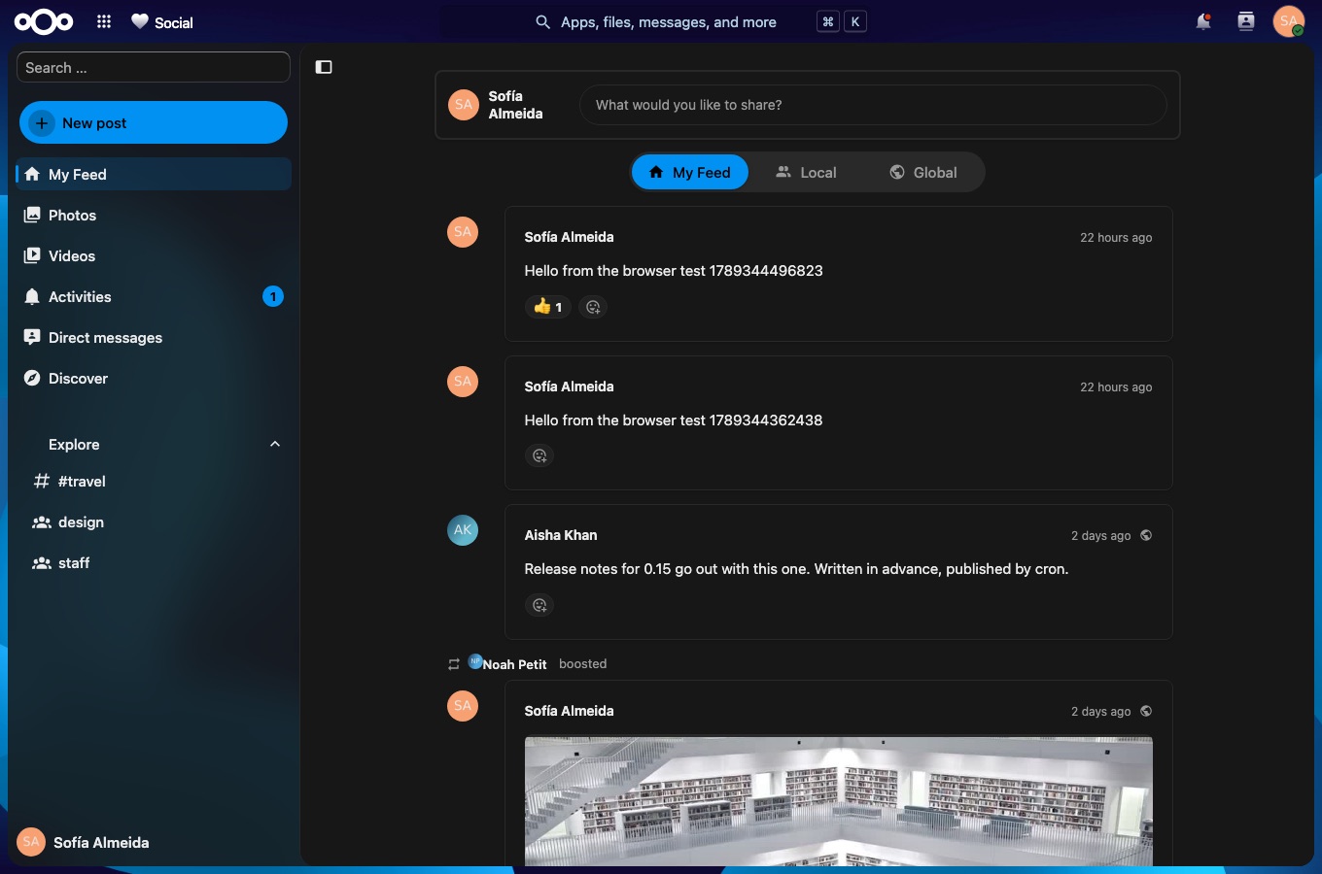Open the Nextcloud apps grid menu
The width and height of the screenshot is (1322, 874).
point(104,21)
